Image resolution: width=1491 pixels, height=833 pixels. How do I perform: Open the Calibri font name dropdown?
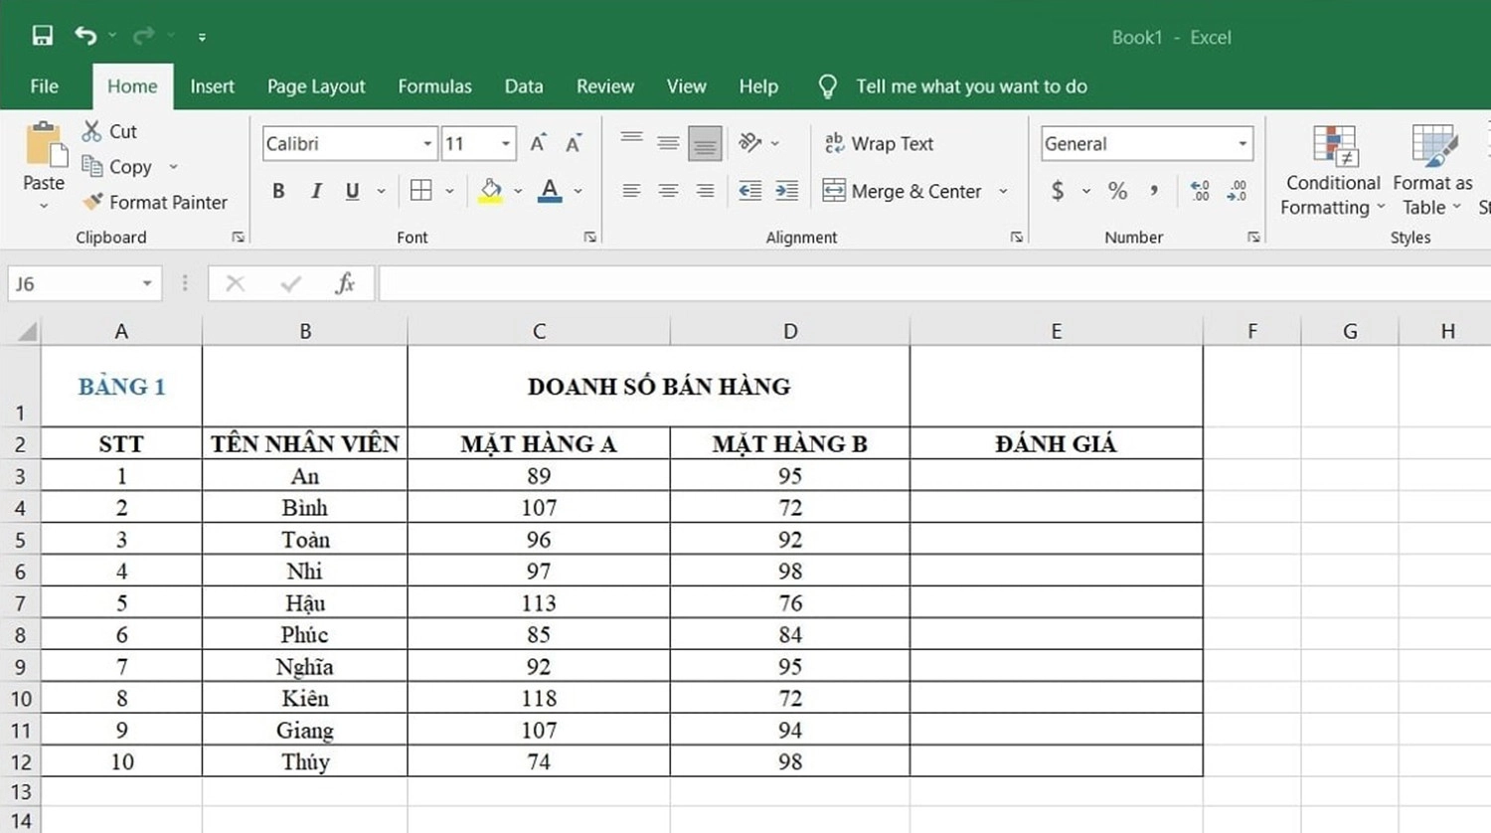click(x=427, y=144)
